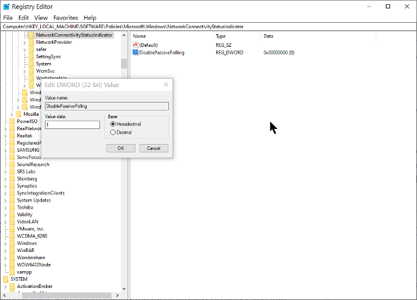Open the Help menu
The image size is (417, 300).
pos(90,18)
